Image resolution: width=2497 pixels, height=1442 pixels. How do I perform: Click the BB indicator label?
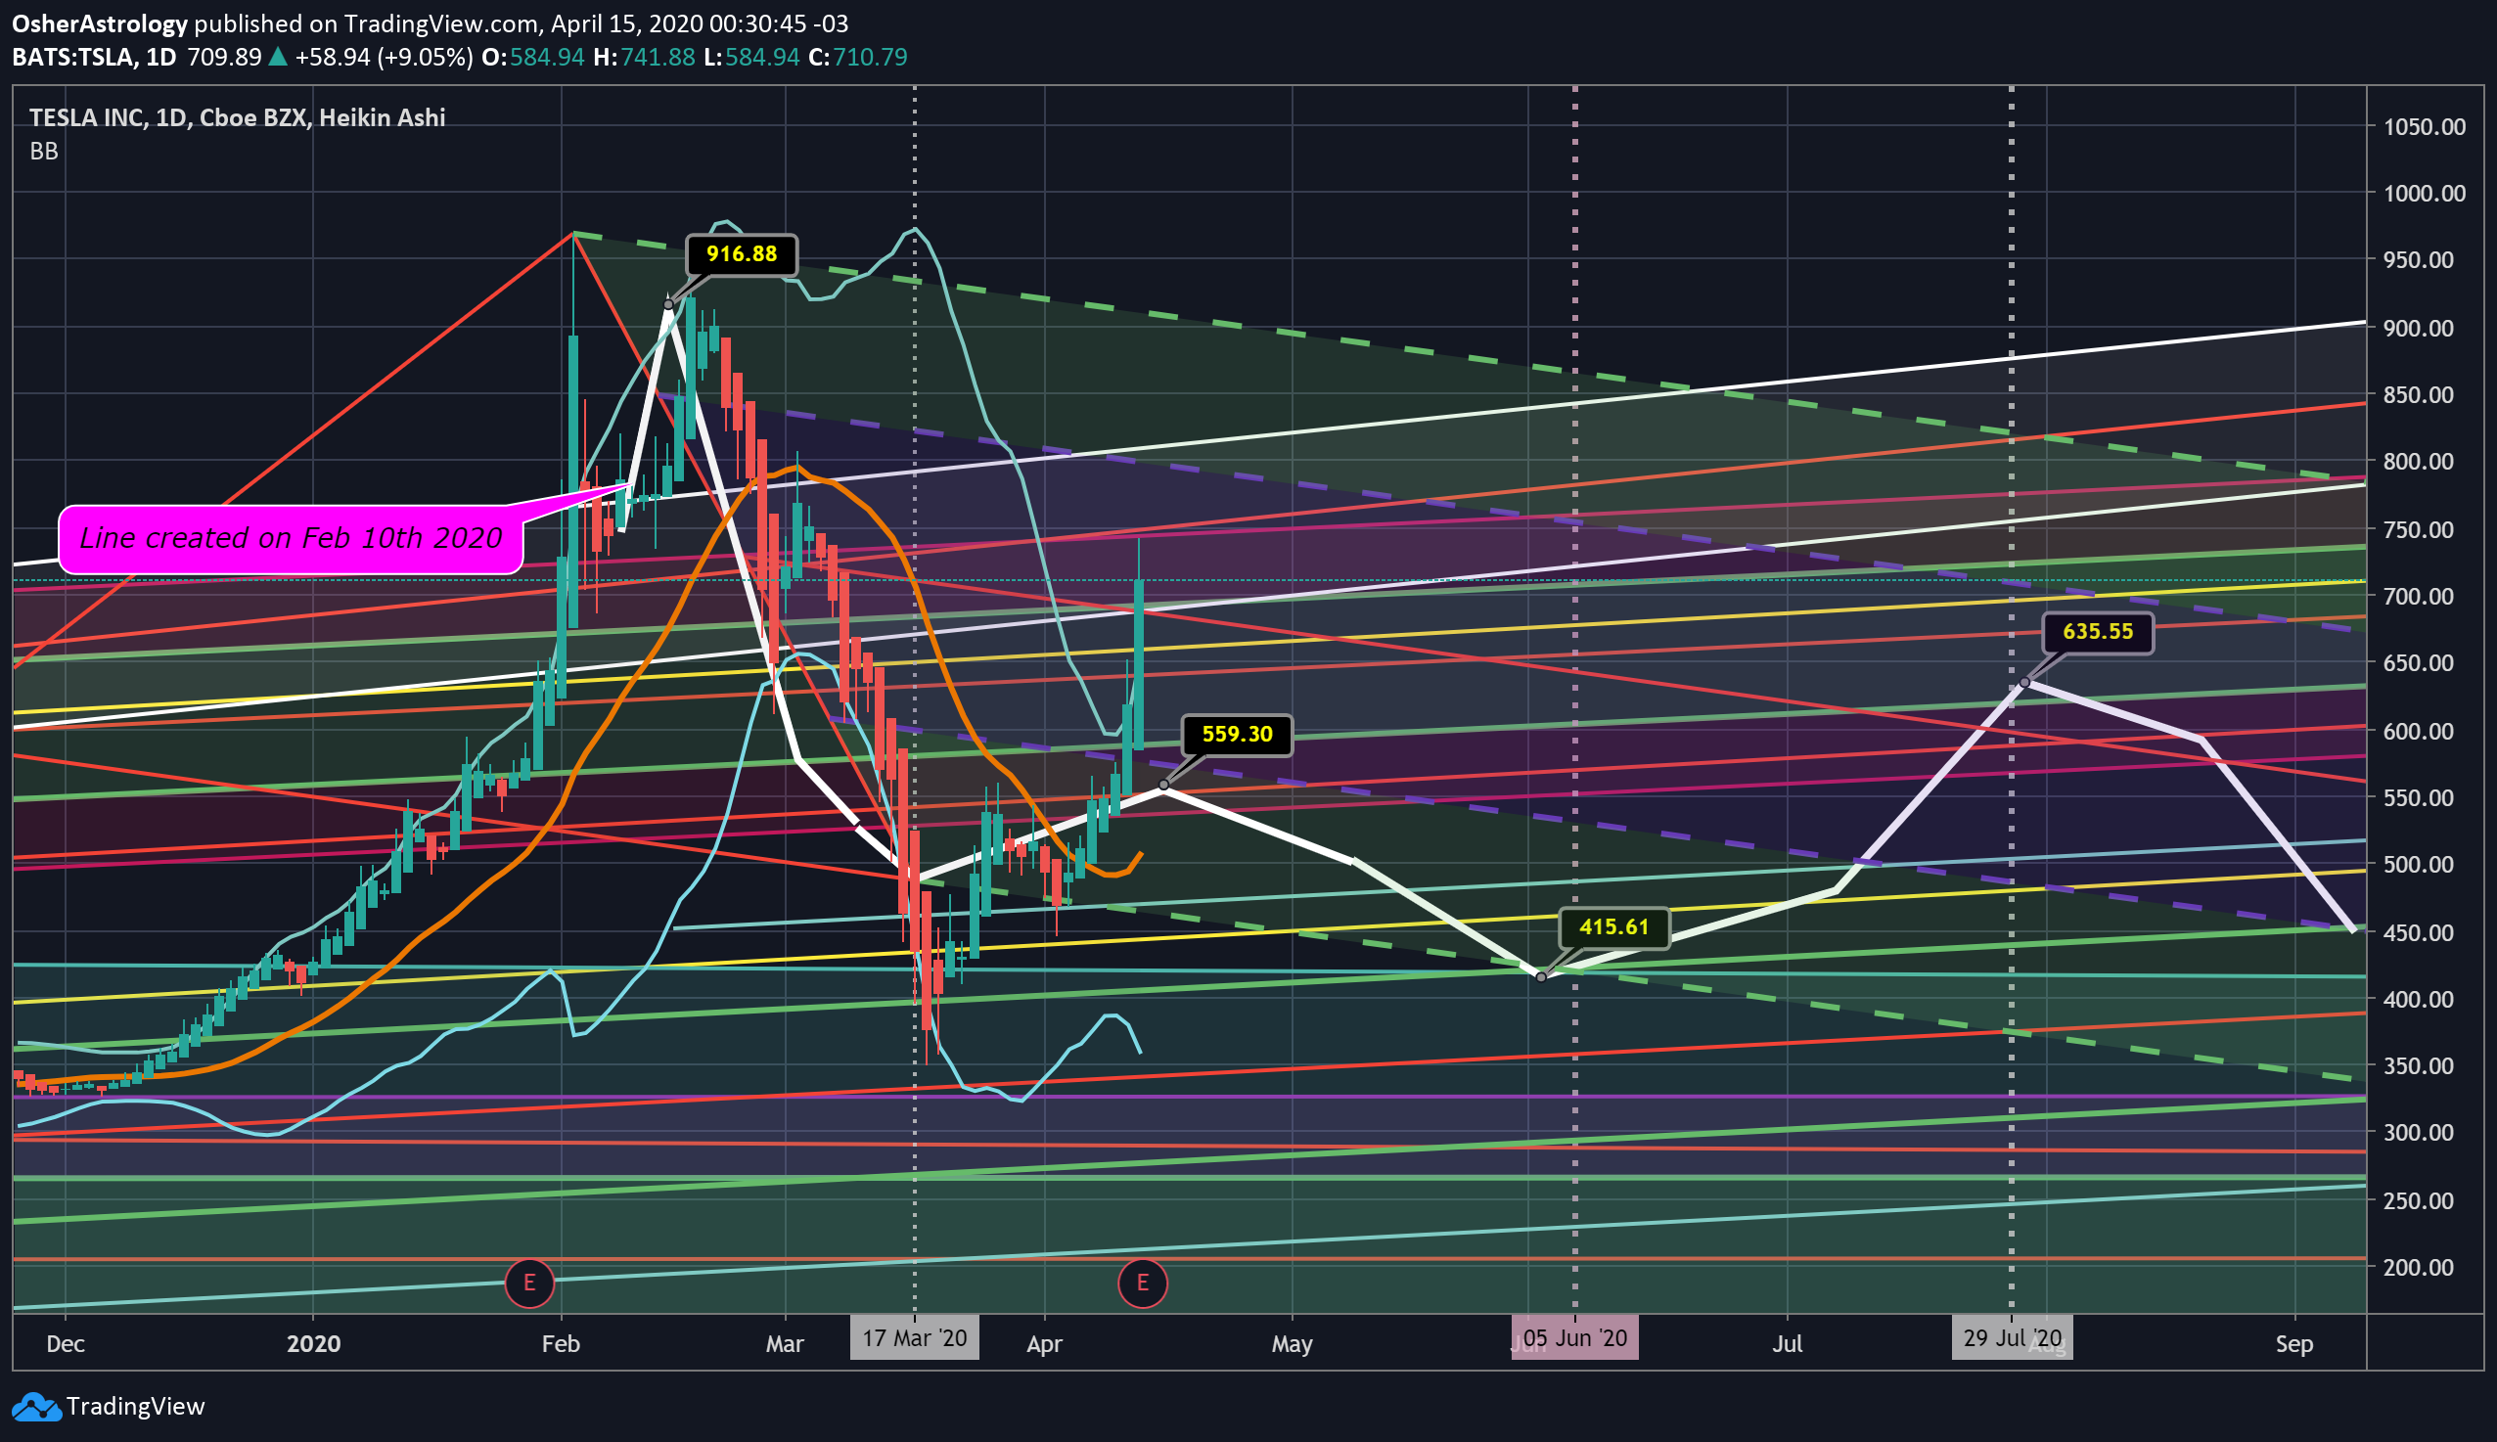(x=44, y=152)
